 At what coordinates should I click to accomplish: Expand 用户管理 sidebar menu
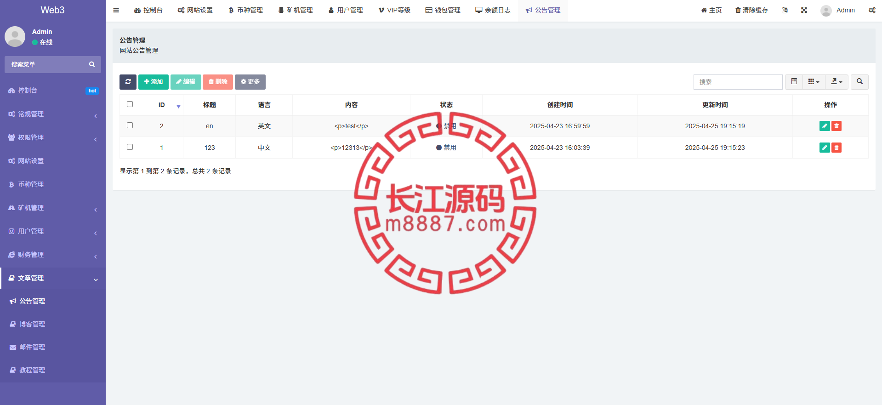point(53,231)
